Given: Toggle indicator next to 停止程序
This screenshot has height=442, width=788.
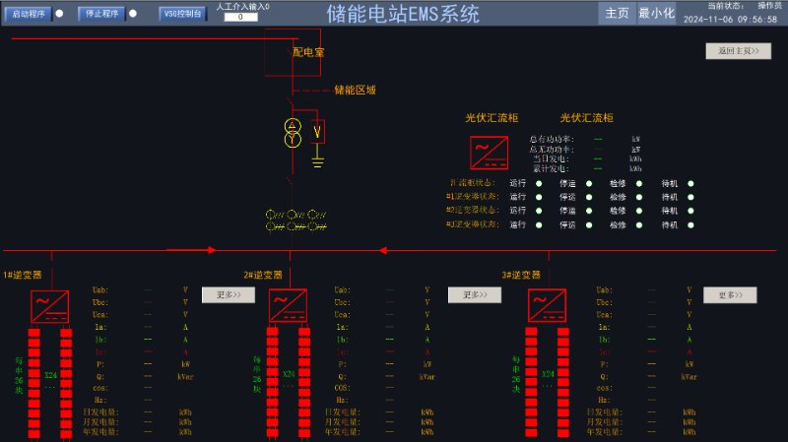Looking at the screenshot, I should click(x=133, y=14).
